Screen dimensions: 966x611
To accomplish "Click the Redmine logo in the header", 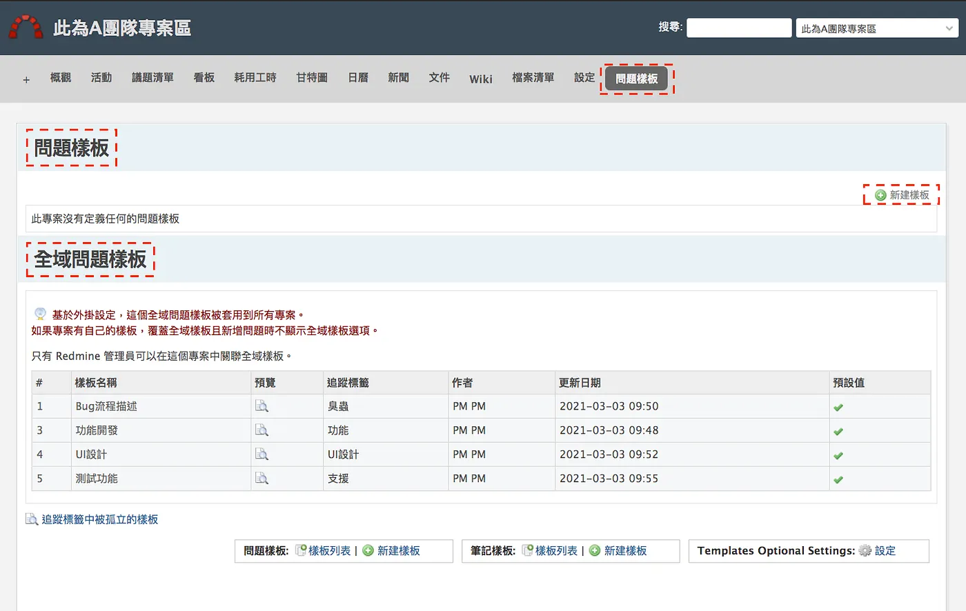I will coord(26,28).
